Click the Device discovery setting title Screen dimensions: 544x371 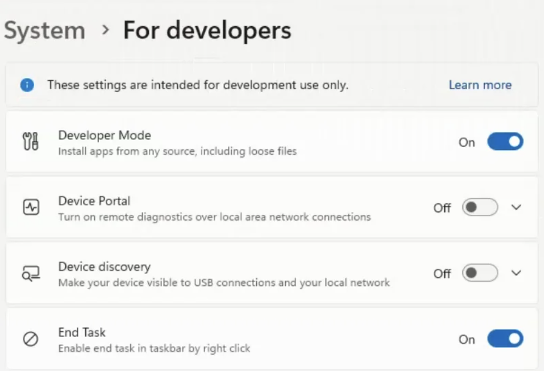pos(104,267)
